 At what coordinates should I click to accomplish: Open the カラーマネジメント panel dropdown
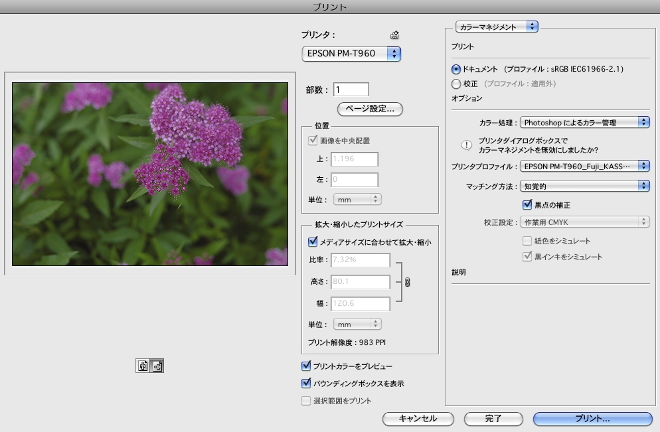pos(497,27)
